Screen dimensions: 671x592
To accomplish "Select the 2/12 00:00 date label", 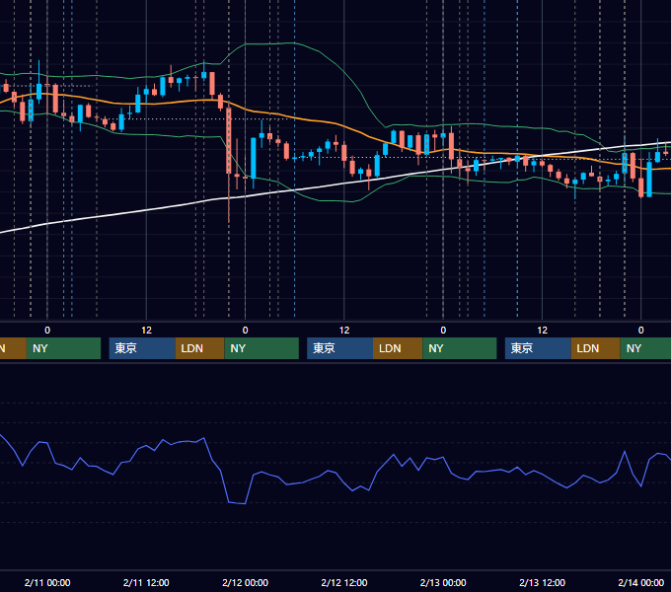I will 245,582.
